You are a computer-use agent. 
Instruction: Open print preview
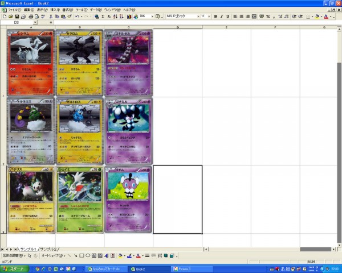[37, 16]
